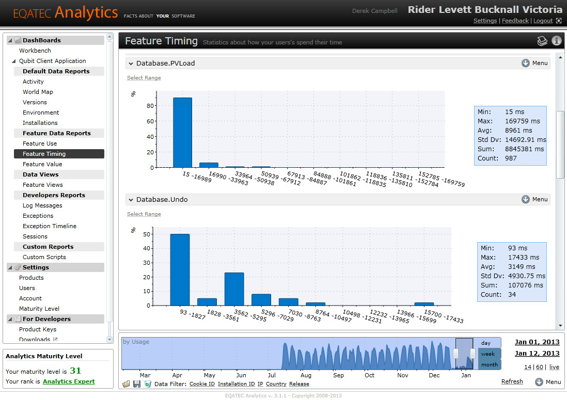This screenshot has height=400, width=567.
Task: Click the right handle of timeline range slider
Action: (472, 354)
